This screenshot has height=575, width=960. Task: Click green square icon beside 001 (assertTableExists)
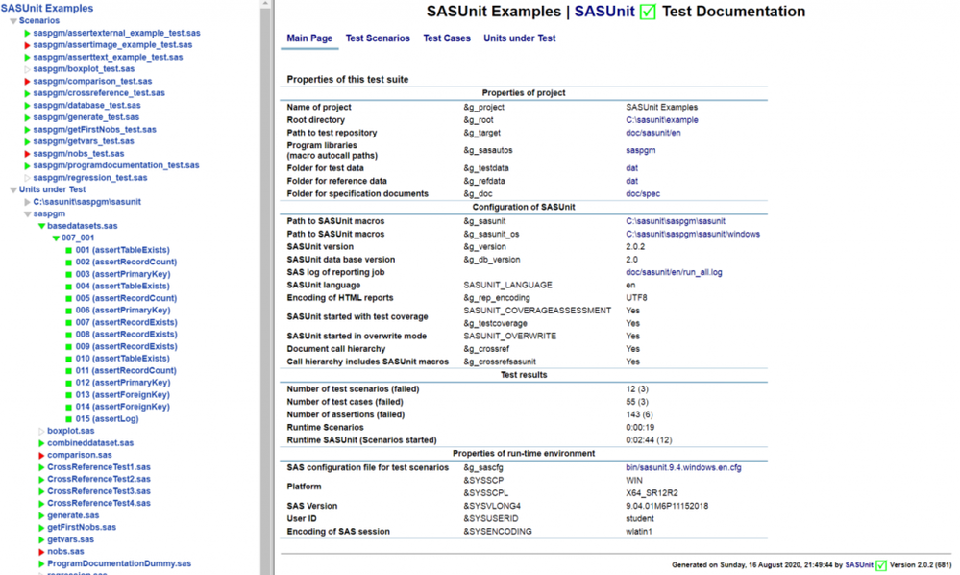[x=68, y=250]
